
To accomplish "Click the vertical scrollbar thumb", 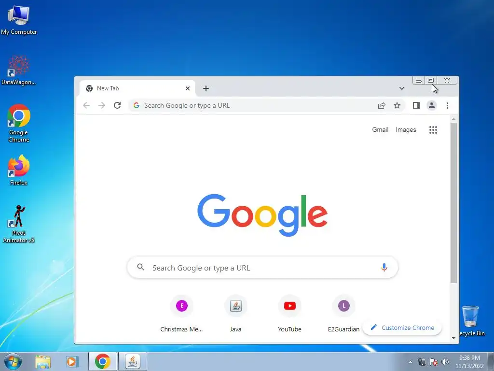I will click(x=453, y=203).
